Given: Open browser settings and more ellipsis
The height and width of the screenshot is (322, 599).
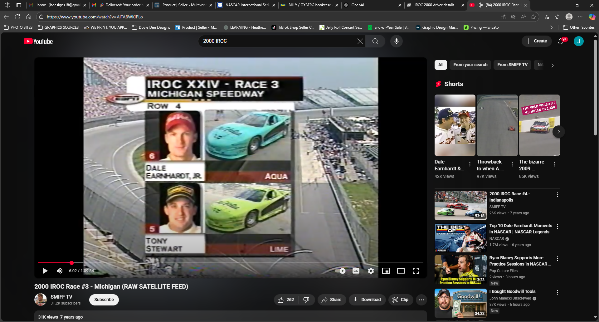Looking at the screenshot, I should pyautogui.click(x=580, y=17).
